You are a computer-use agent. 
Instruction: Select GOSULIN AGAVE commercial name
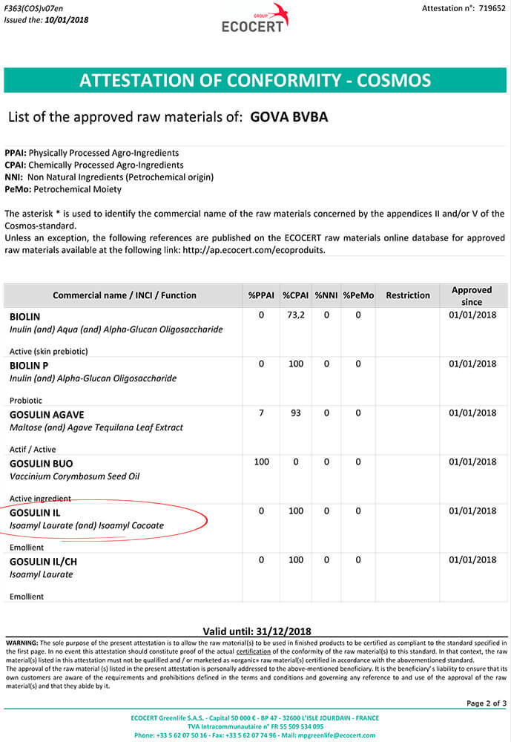pyautogui.click(x=47, y=415)
